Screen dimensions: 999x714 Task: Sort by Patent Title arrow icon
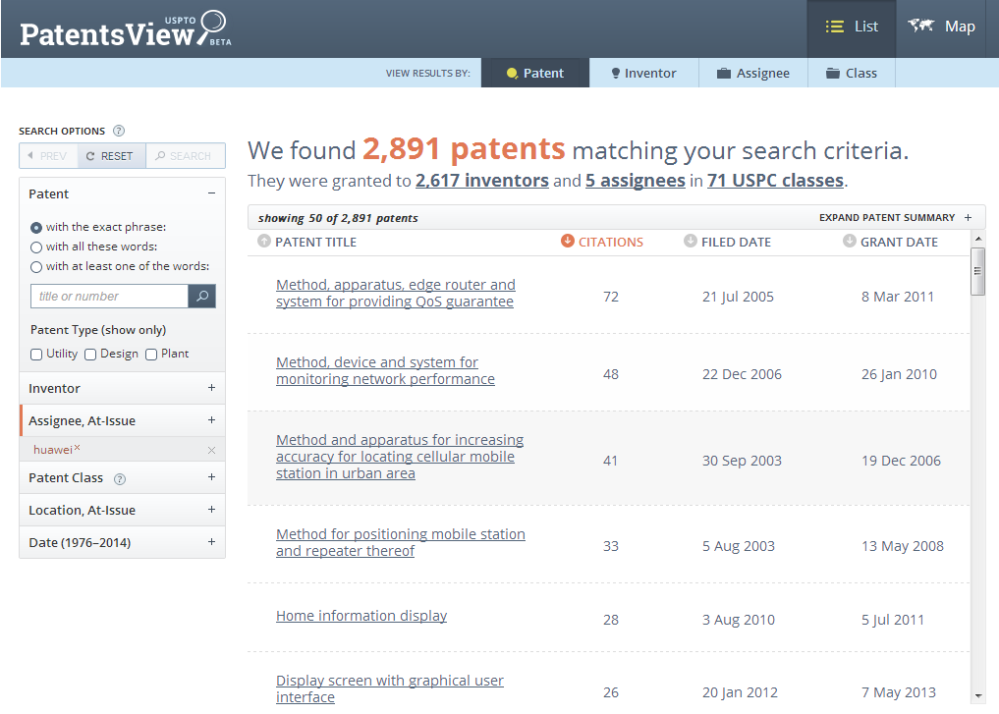click(x=263, y=242)
